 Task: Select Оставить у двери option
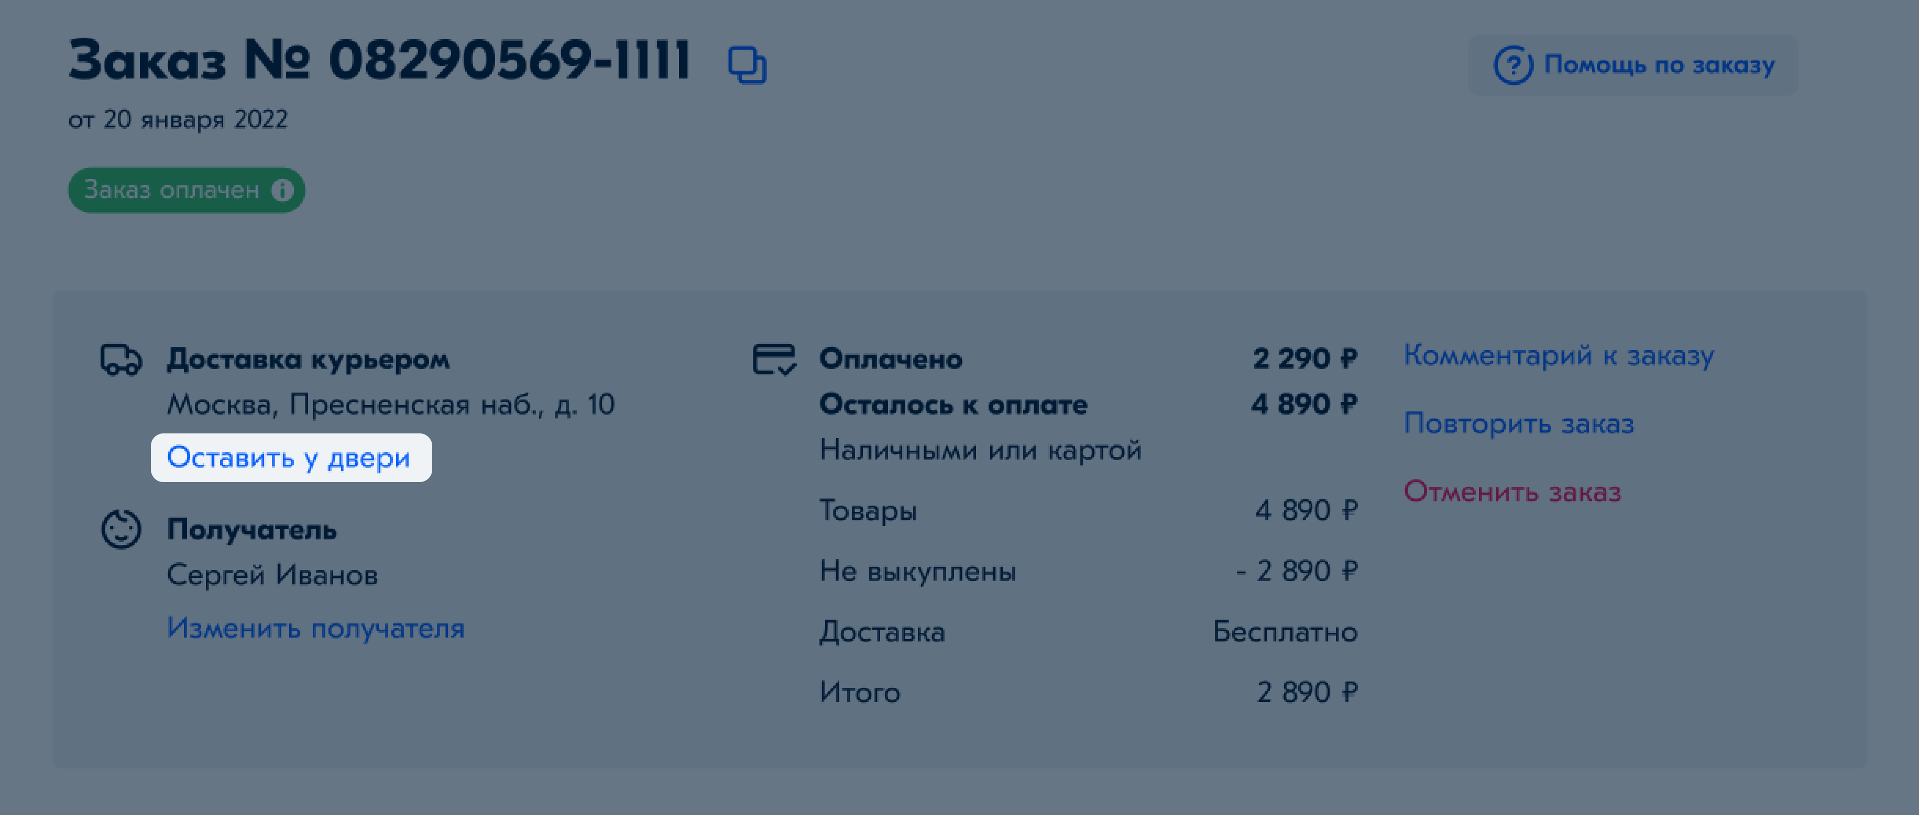tap(291, 457)
